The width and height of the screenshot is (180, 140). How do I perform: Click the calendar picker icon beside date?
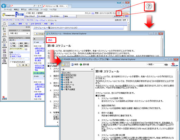point(26,49)
